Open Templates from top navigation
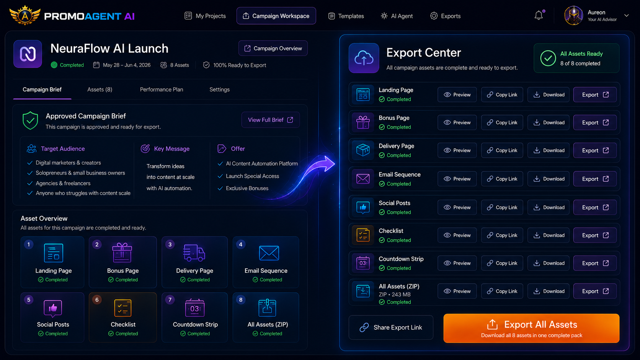This screenshot has width=640, height=360. point(346,16)
